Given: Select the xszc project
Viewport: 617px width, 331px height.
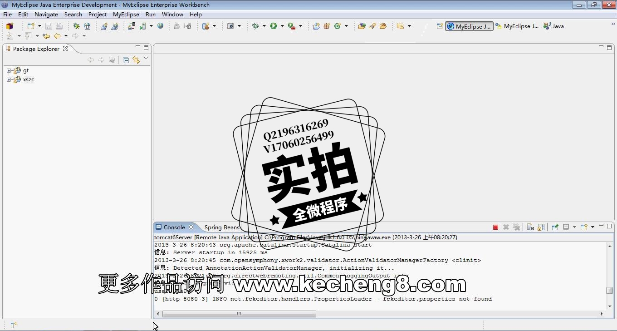Looking at the screenshot, I should point(29,79).
